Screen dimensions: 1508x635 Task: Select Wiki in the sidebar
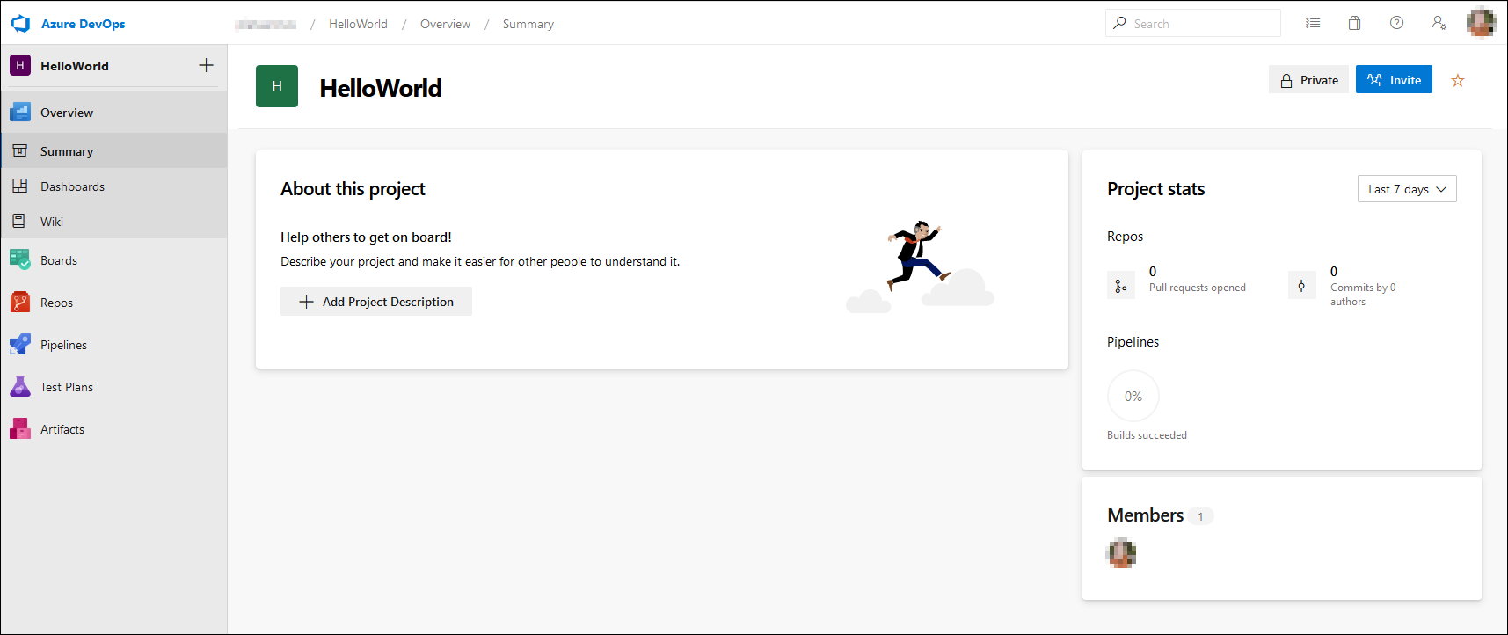click(x=114, y=221)
